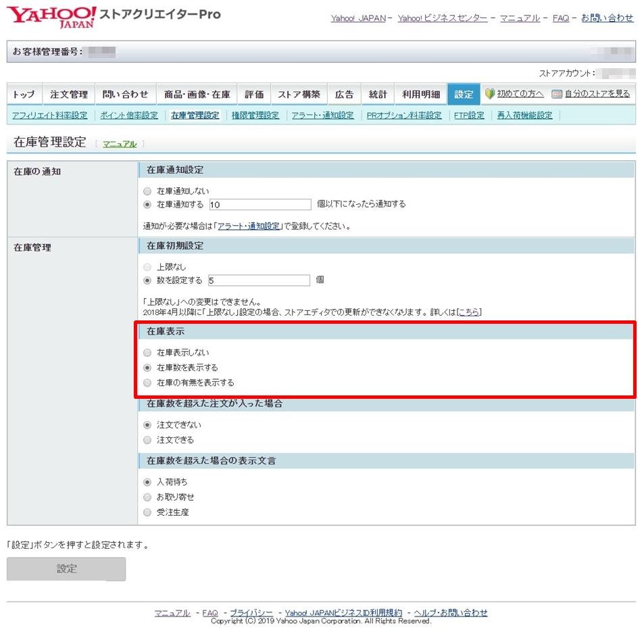Open 自分のストアを見る link
Image resolution: width=642 pixels, height=630 pixels.
pos(597,94)
